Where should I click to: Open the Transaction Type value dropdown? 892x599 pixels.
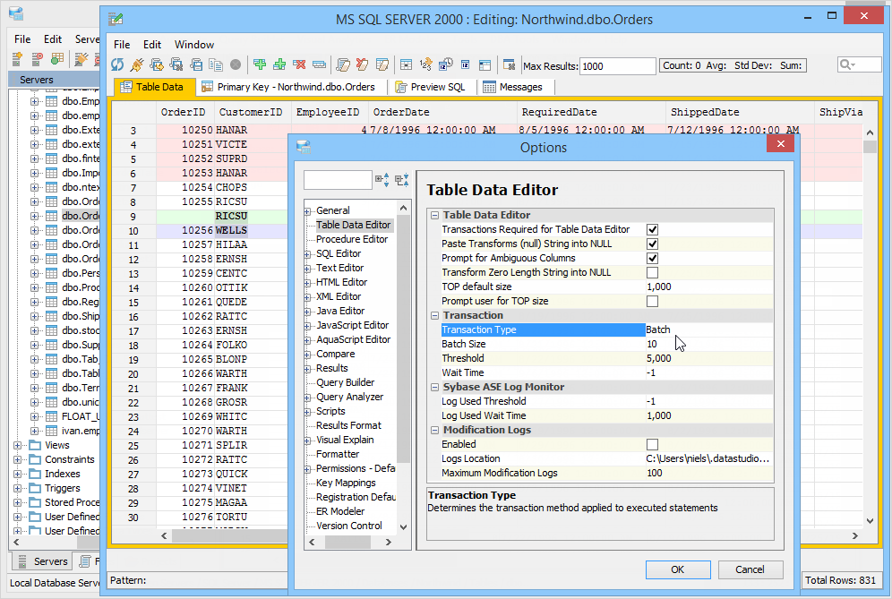(x=708, y=329)
